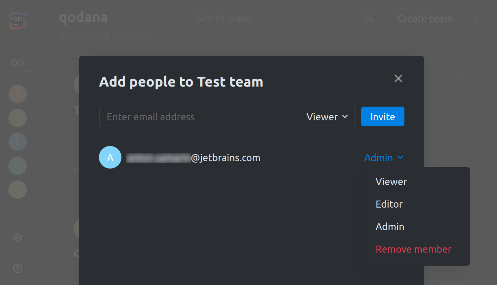Click the help question-mark icon
This screenshot has height=285, width=497.
(x=17, y=268)
